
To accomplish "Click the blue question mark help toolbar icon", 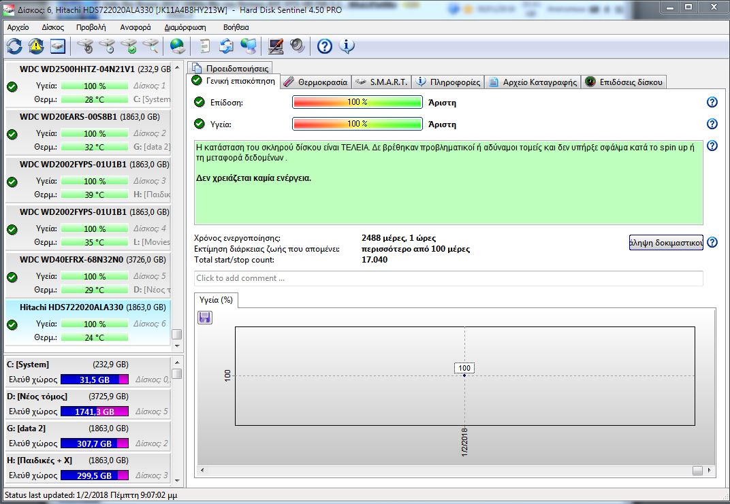I will 325,46.
